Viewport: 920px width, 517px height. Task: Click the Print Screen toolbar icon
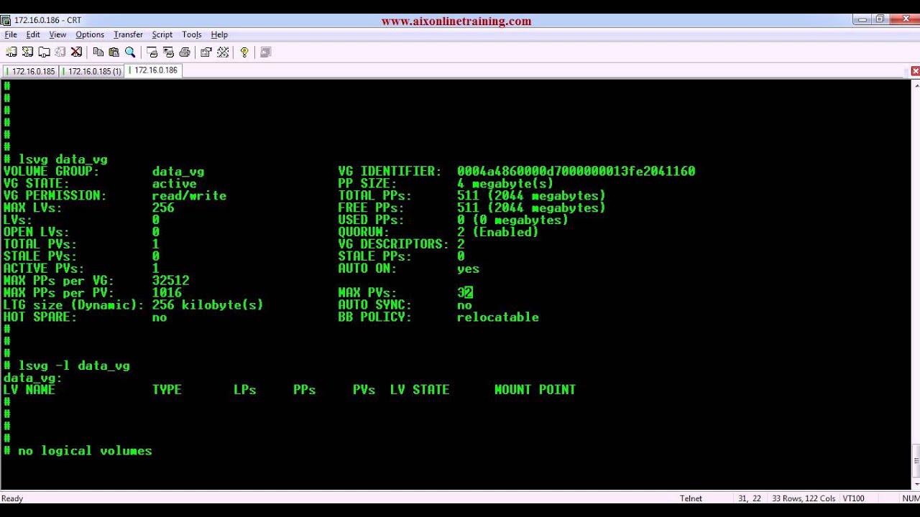152,52
